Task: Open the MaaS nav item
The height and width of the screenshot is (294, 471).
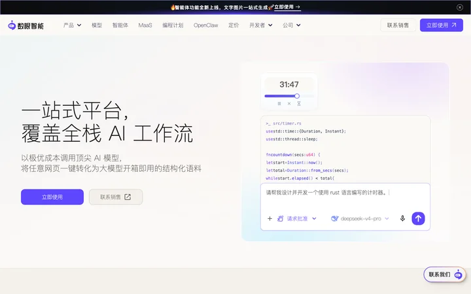Action: pyautogui.click(x=145, y=25)
